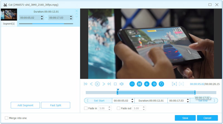Enable the Fade in checkbox

click(x=86, y=108)
